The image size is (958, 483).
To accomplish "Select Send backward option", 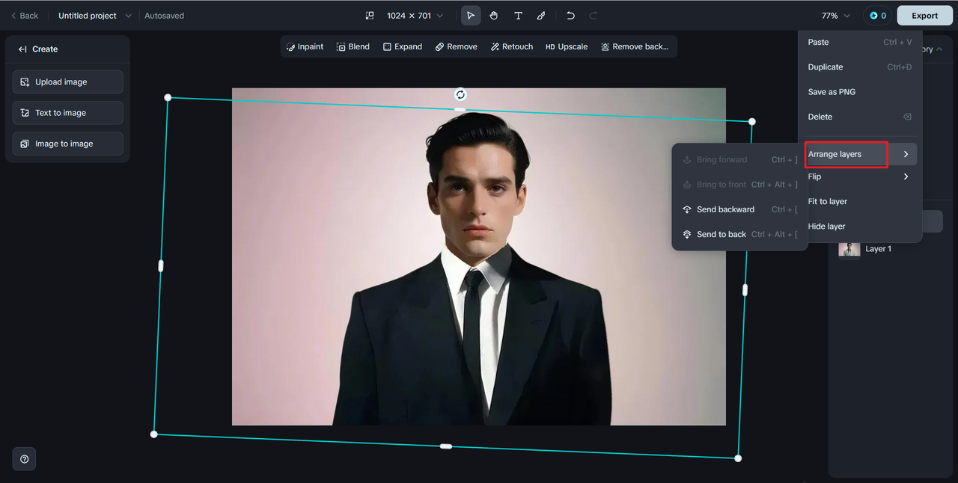I will 739,209.
